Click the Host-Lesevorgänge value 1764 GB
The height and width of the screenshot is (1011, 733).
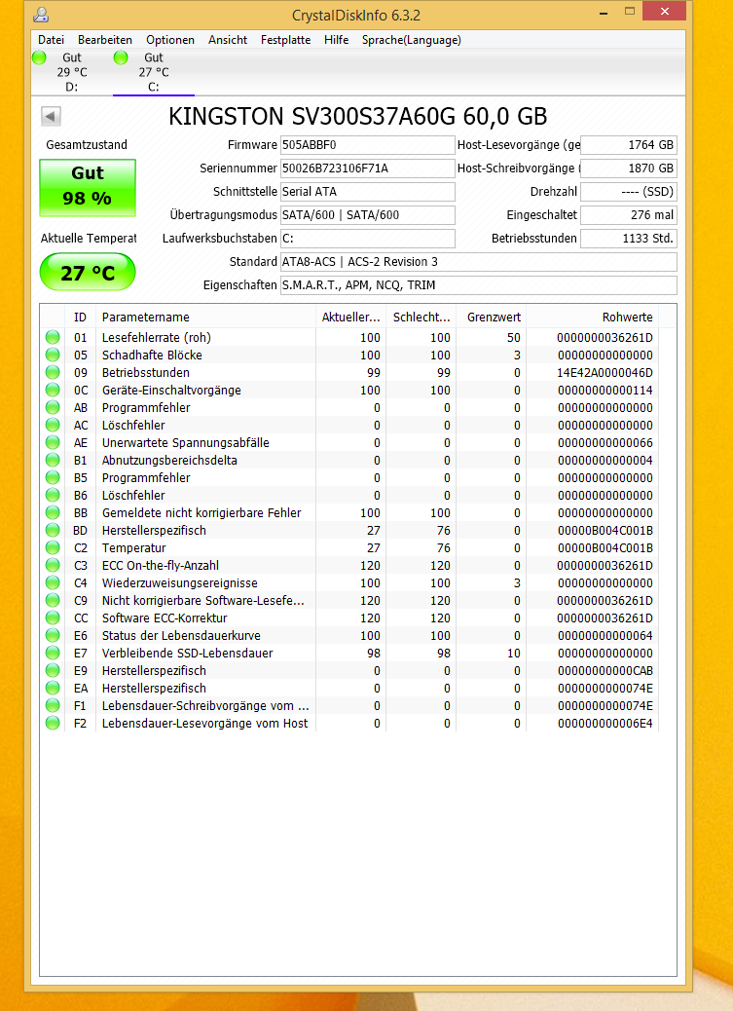pyautogui.click(x=629, y=145)
